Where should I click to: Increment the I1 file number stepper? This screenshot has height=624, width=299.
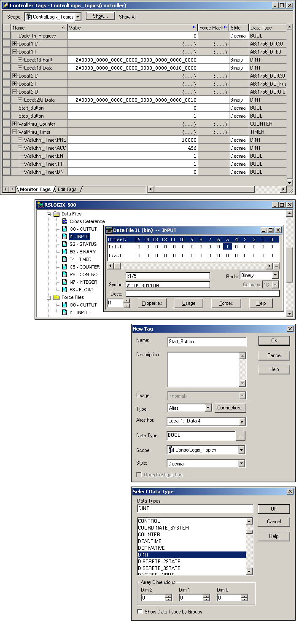(127, 301)
